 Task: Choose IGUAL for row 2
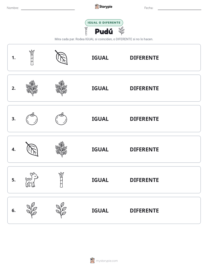(x=100, y=88)
